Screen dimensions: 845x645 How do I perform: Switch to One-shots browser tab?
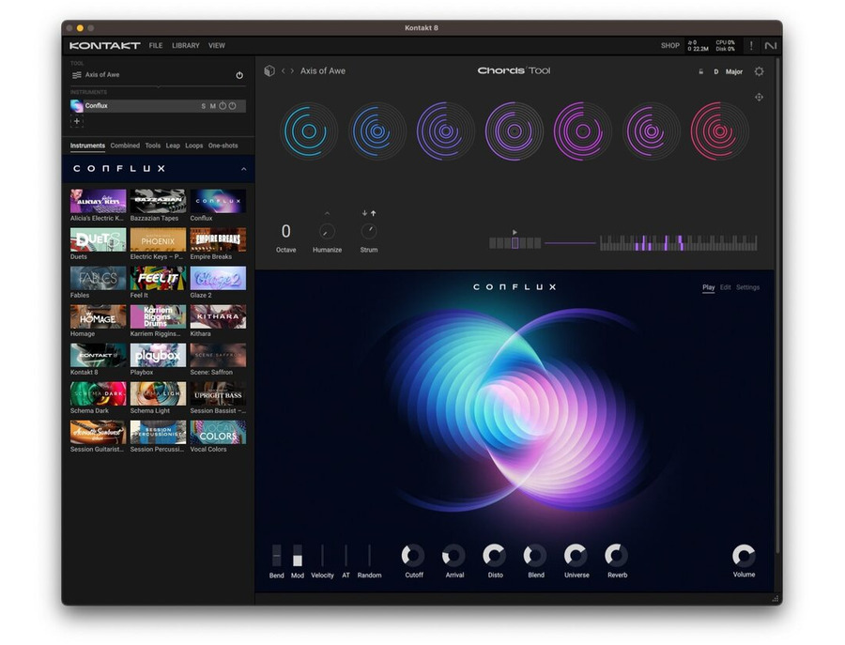(x=223, y=146)
